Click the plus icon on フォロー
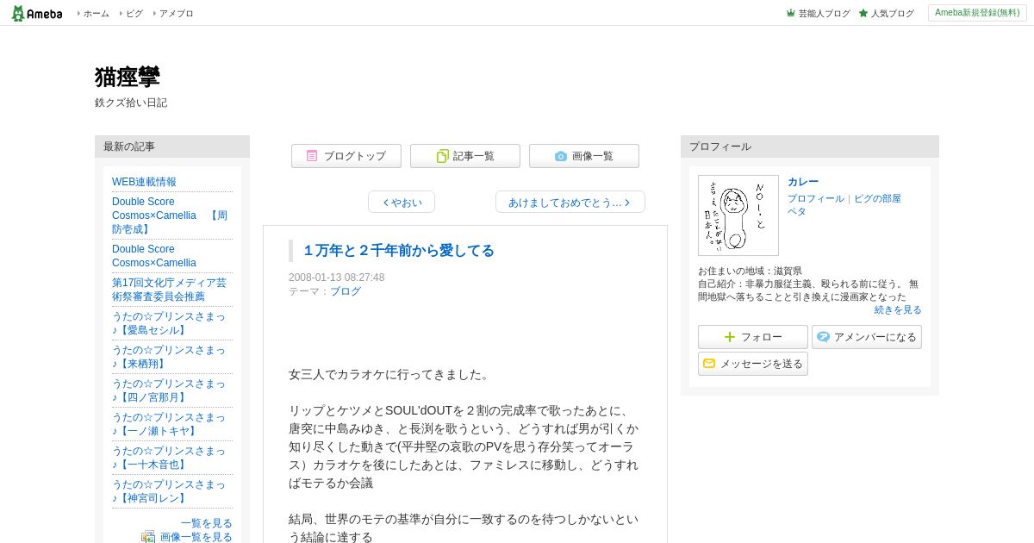 [x=730, y=337]
